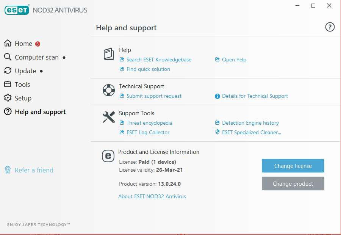Click the Update refresh arrows icon

[x=8, y=70]
